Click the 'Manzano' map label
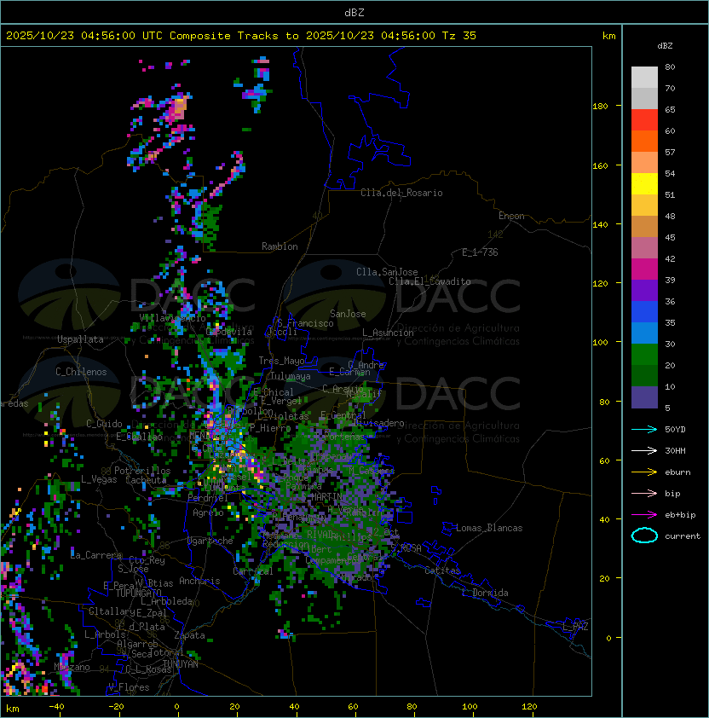The height and width of the screenshot is (718, 709). (x=72, y=667)
